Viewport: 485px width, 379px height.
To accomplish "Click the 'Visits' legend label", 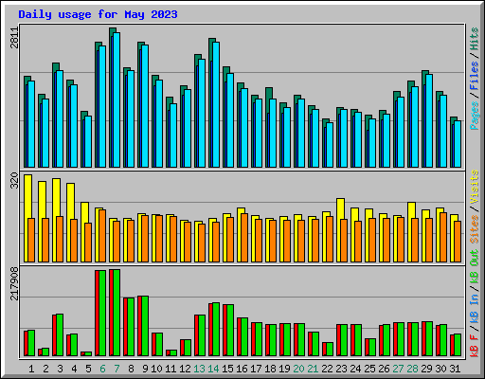I will pyautogui.click(x=475, y=187).
